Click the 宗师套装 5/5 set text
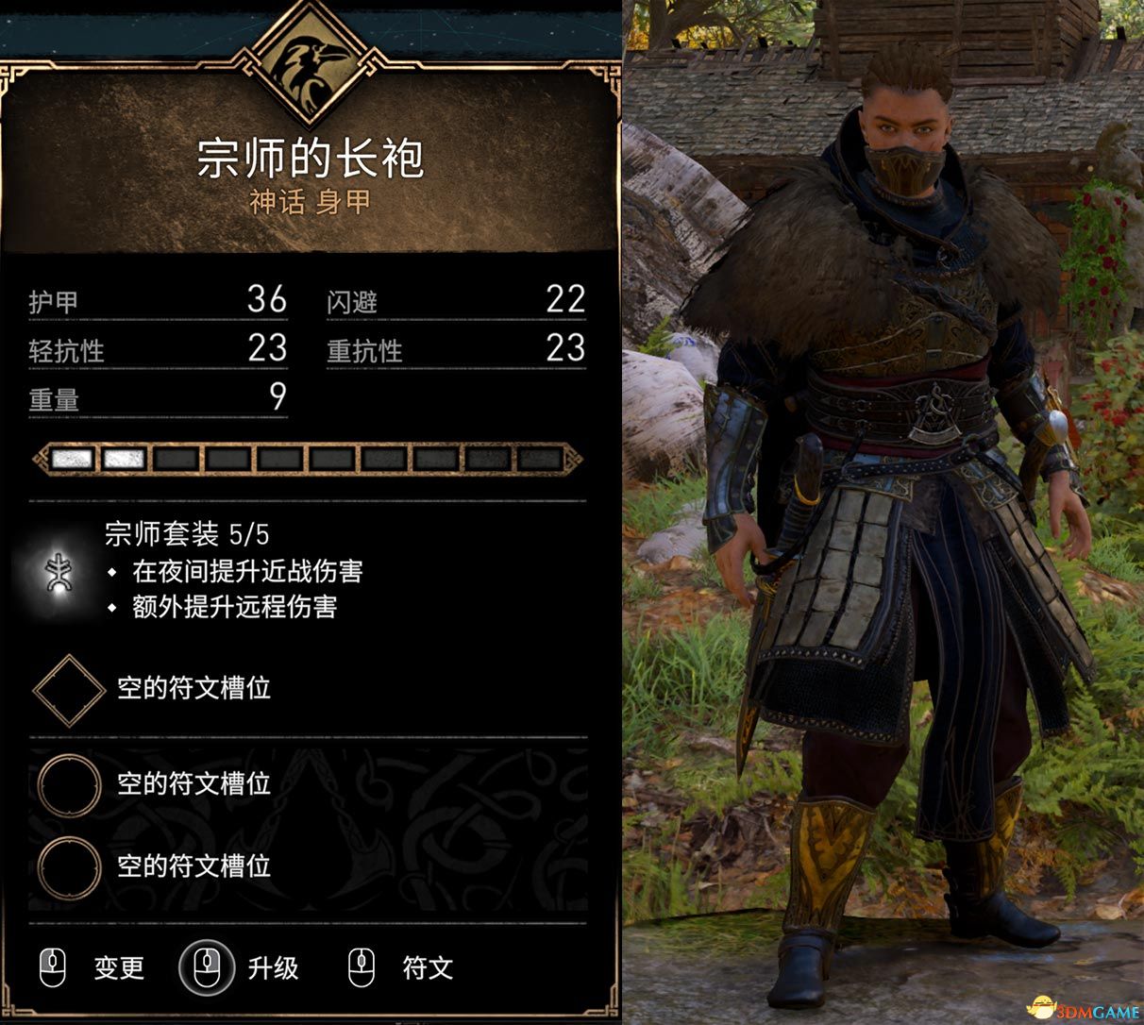1144x1025 pixels. [187, 535]
